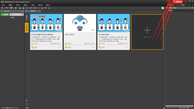
Task: Click the horizontal scrollbar at the bottom right
Action: 179,106
